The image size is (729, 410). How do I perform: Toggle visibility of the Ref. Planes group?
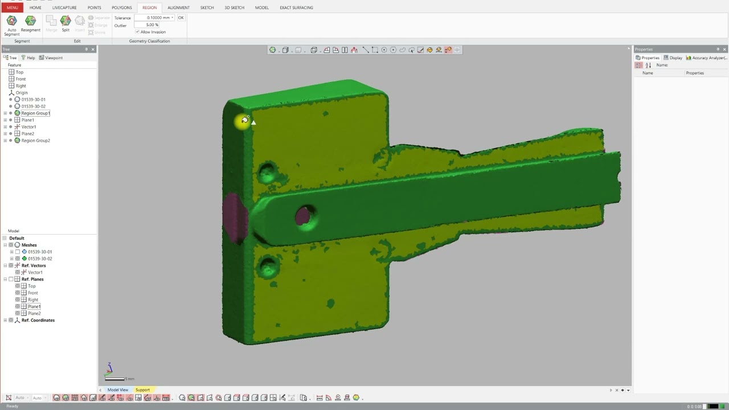pos(11,279)
